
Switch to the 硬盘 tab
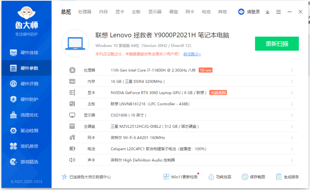click(174, 12)
